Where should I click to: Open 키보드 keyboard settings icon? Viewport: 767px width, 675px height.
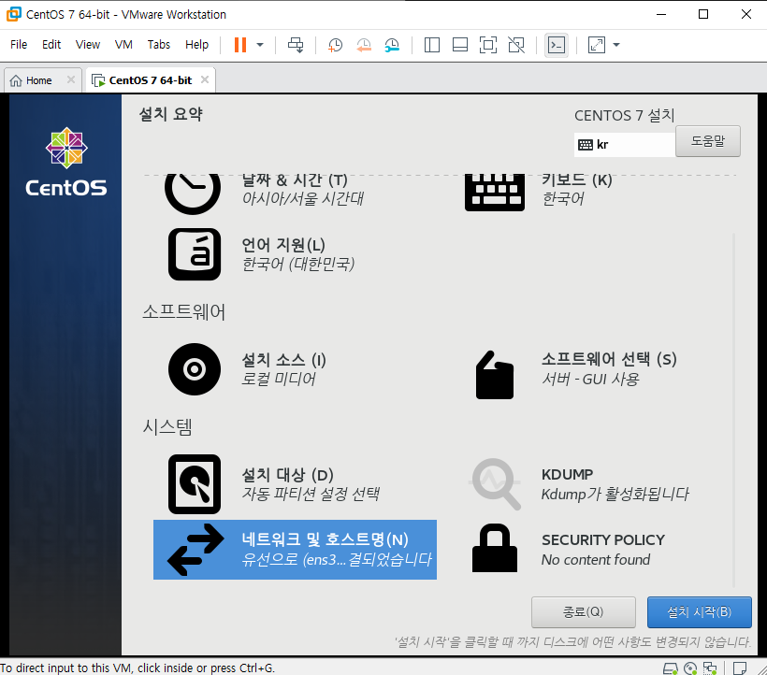pyautogui.click(x=495, y=192)
